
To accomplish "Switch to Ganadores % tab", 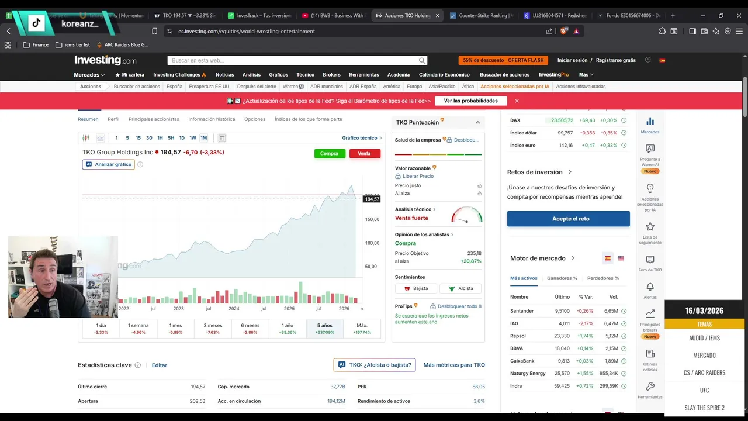I will (562, 278).
